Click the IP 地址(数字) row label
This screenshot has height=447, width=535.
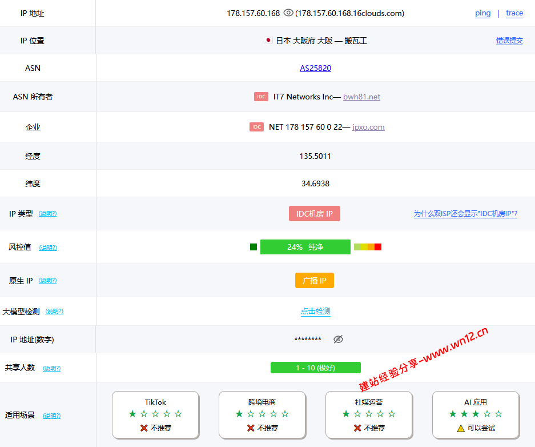pos(32,340)
